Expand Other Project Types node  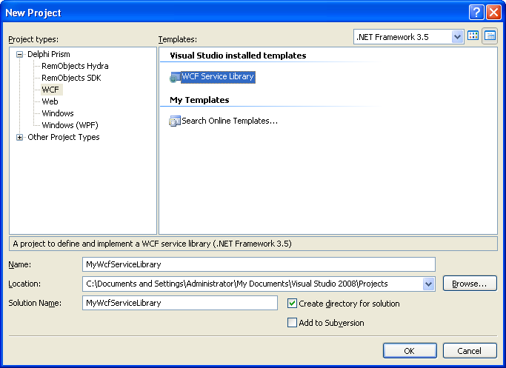[x=20, y=138]
